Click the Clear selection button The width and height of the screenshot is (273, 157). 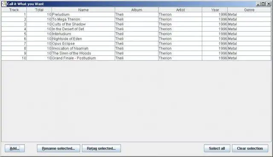(x=250, y=148)
